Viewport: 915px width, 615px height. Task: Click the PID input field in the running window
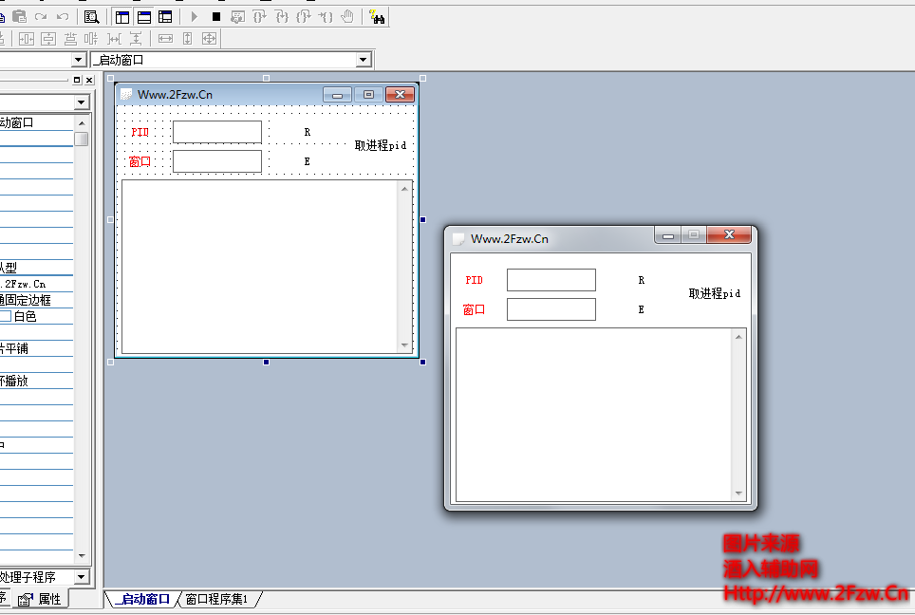tap(551, 280)
